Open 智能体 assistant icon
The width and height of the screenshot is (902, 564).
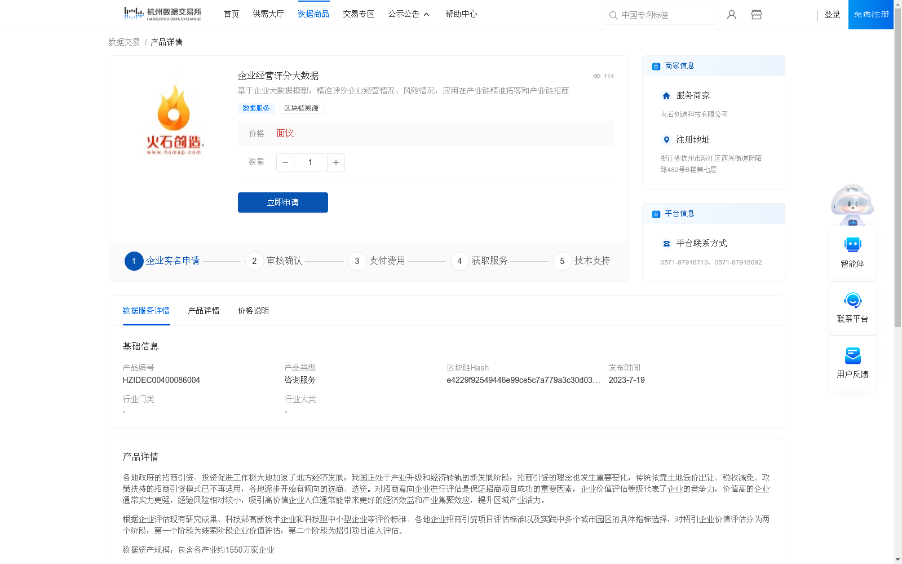(852, 245)
